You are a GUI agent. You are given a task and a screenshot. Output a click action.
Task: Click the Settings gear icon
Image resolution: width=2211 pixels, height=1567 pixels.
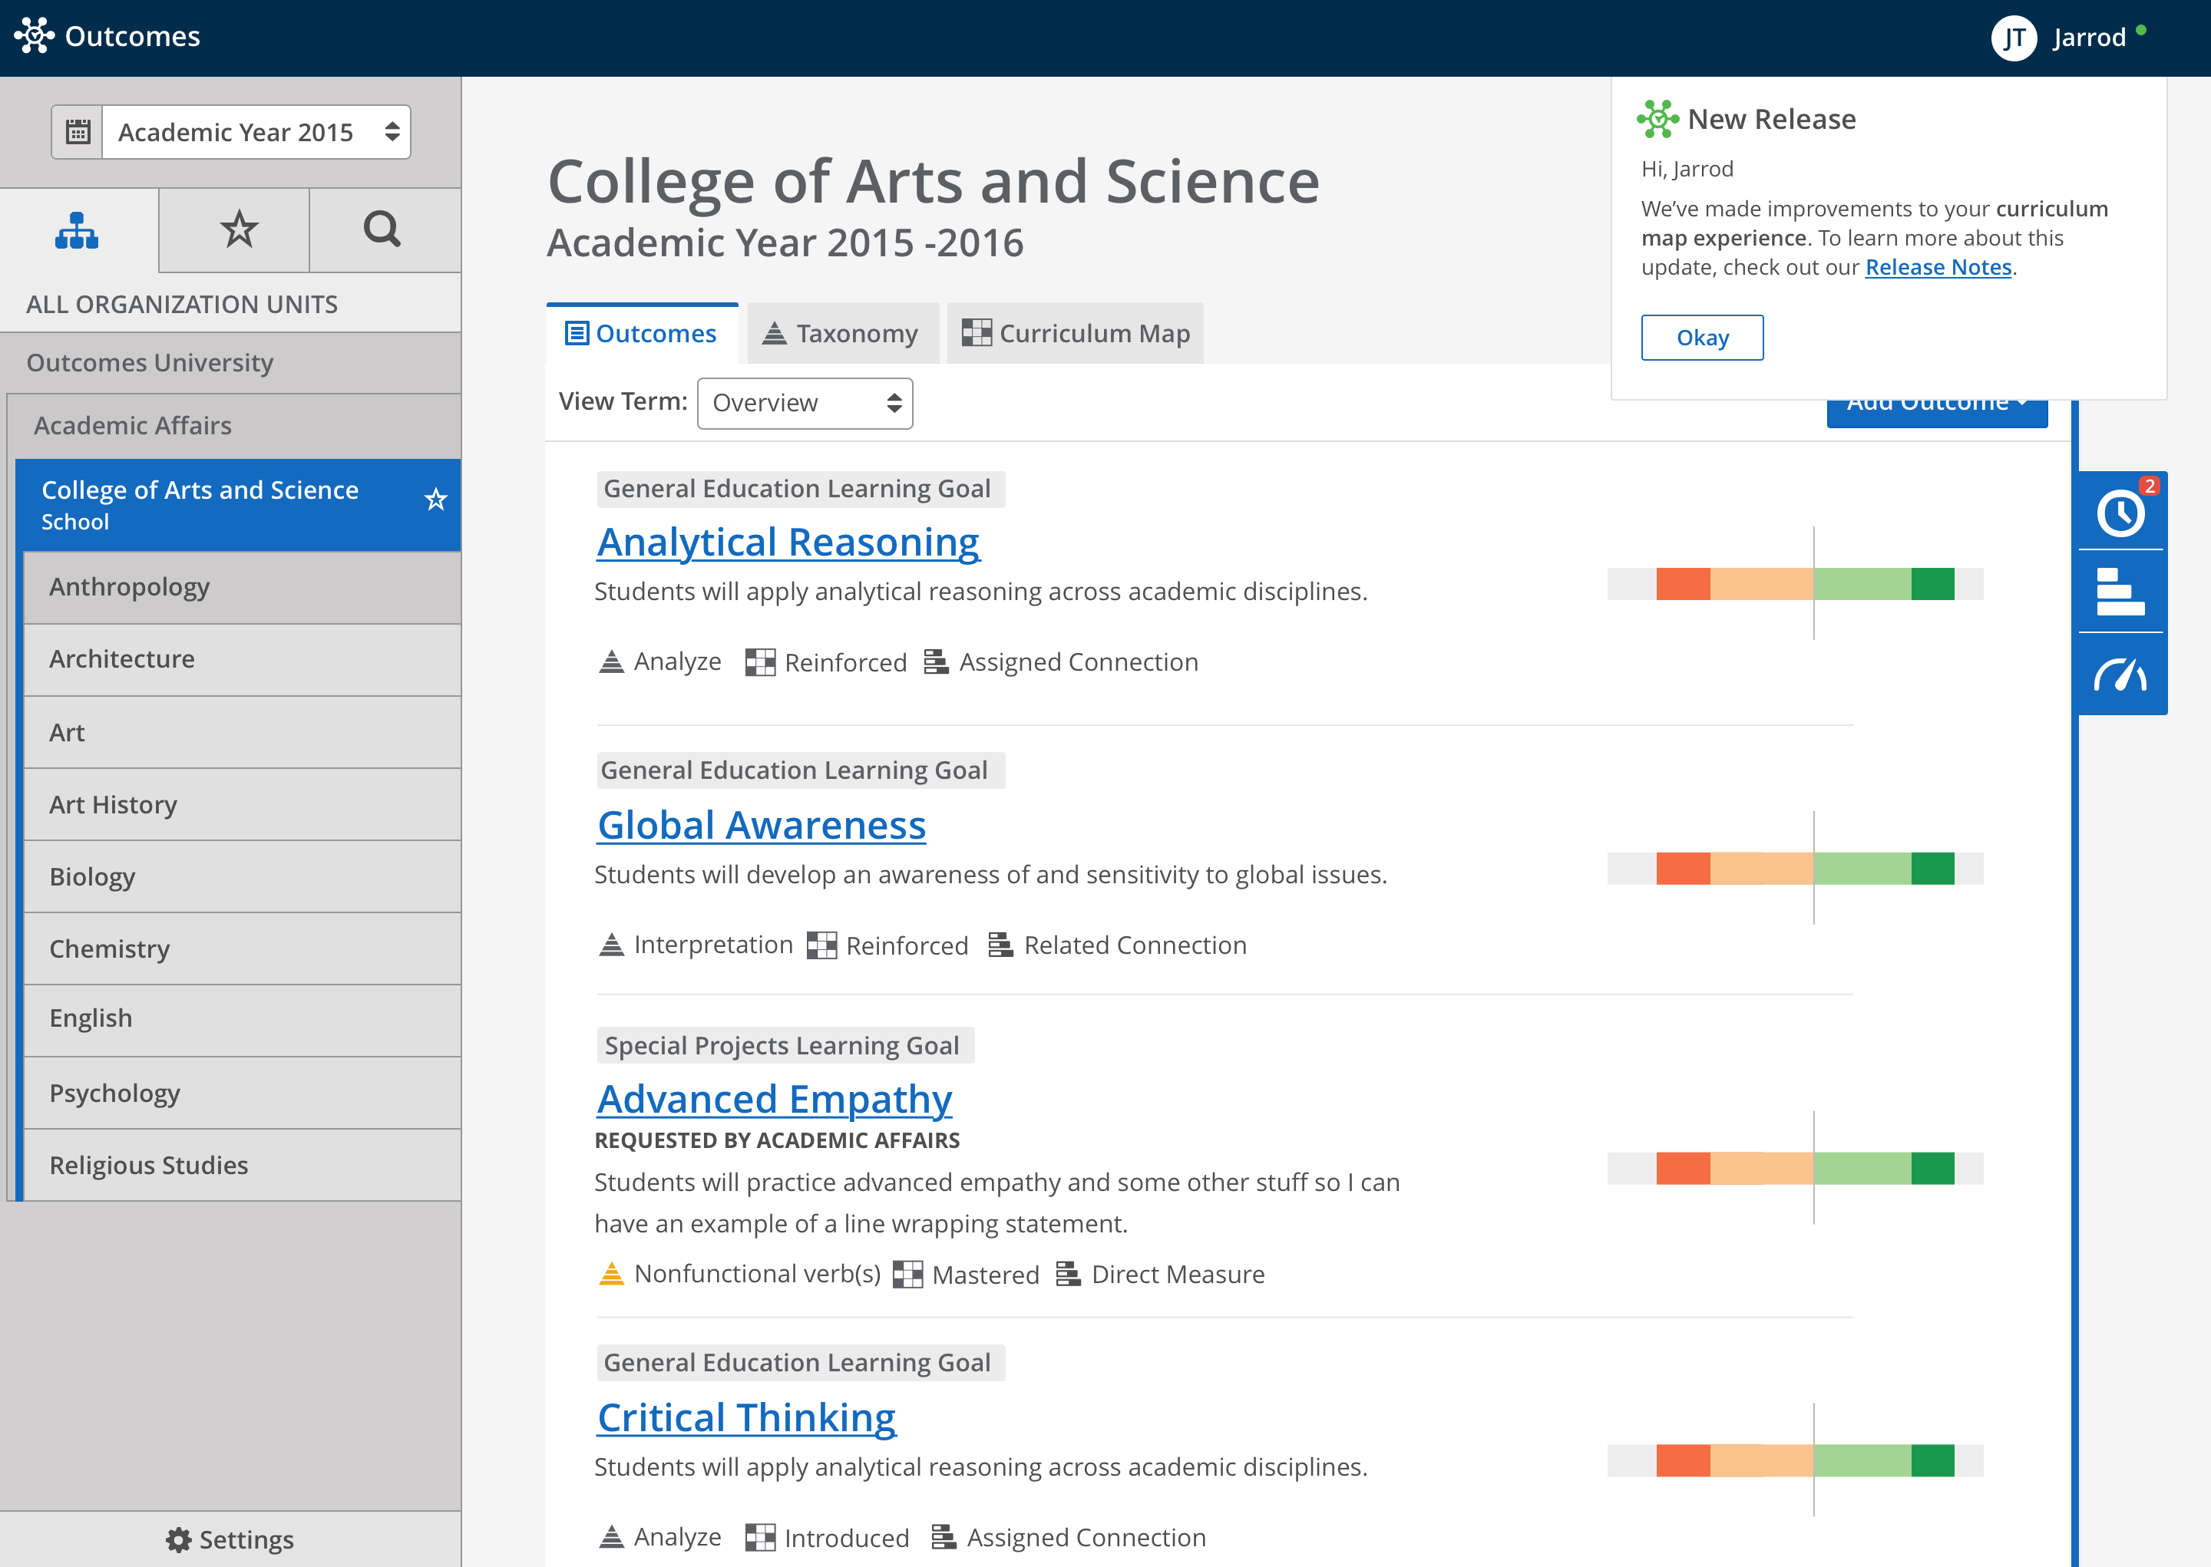coord(179,1540)
